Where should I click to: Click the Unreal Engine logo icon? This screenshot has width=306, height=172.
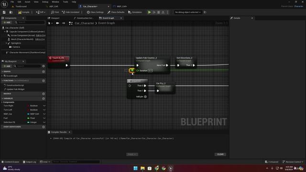point(4,4)
